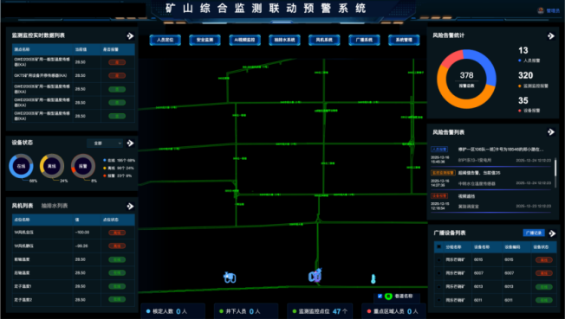Open the 全部 device status dropdown
Viewport: 565px width, 319px height.
(105, 144)
